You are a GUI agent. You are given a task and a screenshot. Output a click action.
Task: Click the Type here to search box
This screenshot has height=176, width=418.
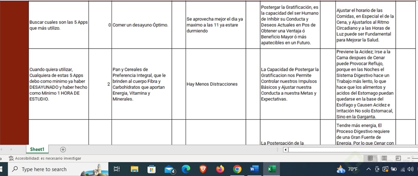coord(58,169)
